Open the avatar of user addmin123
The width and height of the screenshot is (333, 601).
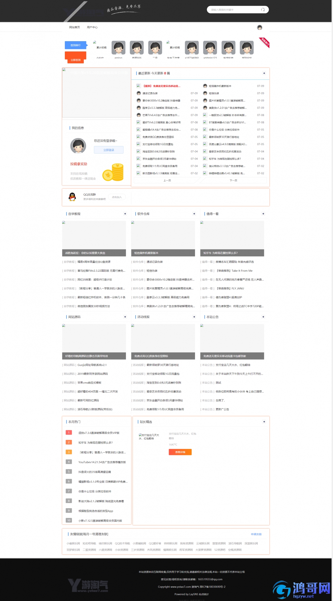click(x=210, y=48)
